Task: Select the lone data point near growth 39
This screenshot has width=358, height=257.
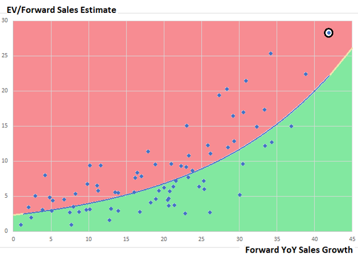Action: coord(305,74)
